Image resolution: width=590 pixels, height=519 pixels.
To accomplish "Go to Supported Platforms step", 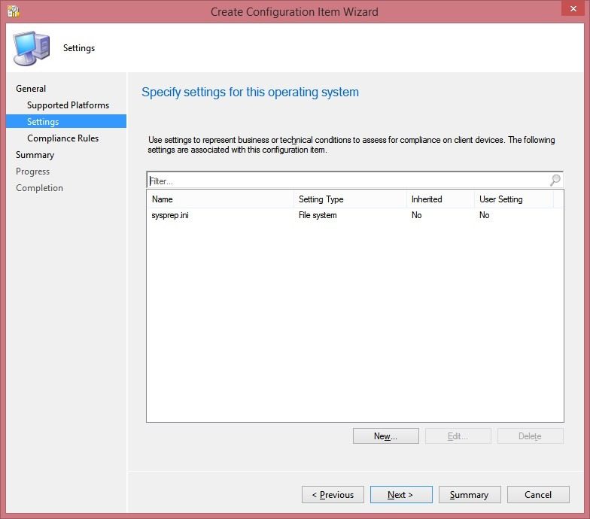I will pyautogui.click(x=68, y=105).
